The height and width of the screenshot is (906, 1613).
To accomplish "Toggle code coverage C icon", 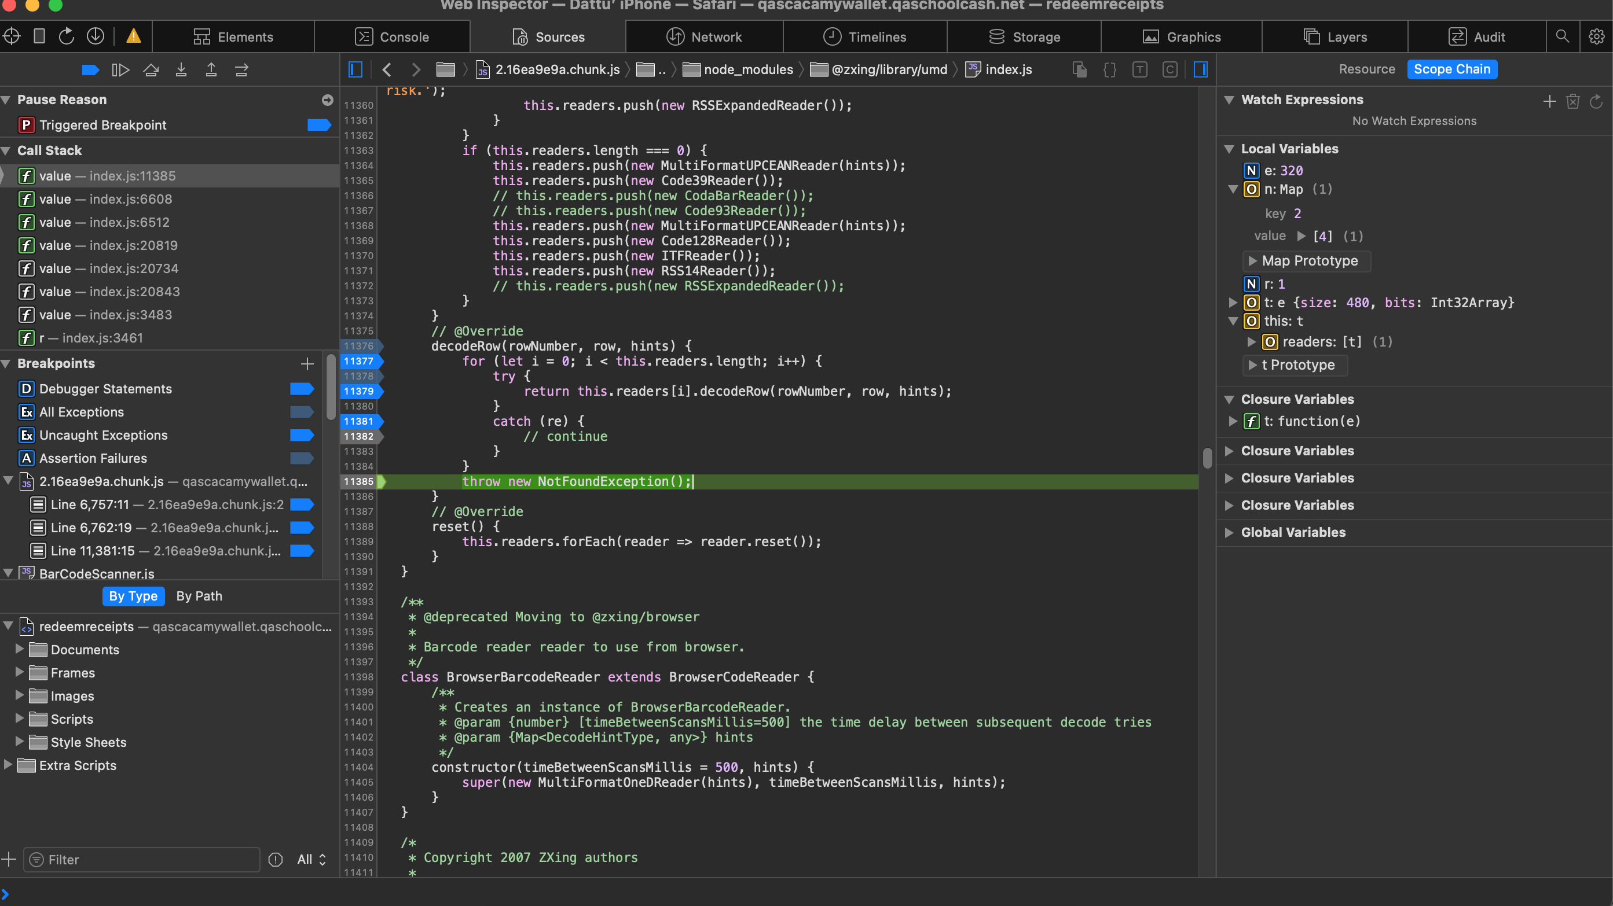I will (x=1170, y=69).
